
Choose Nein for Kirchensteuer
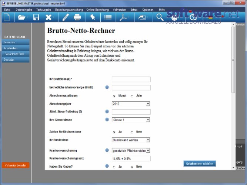[x=132, y=132]
